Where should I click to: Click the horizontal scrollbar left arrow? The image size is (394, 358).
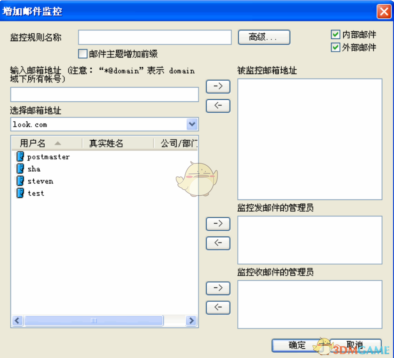[17, 321]
